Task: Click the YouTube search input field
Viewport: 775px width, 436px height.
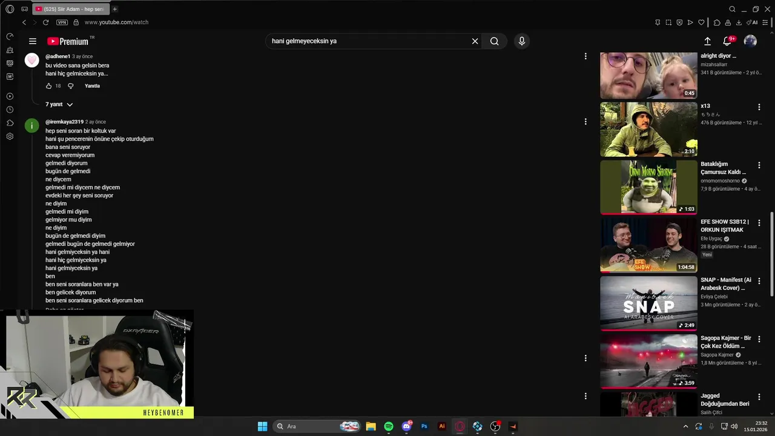Action: coord(368,41)
